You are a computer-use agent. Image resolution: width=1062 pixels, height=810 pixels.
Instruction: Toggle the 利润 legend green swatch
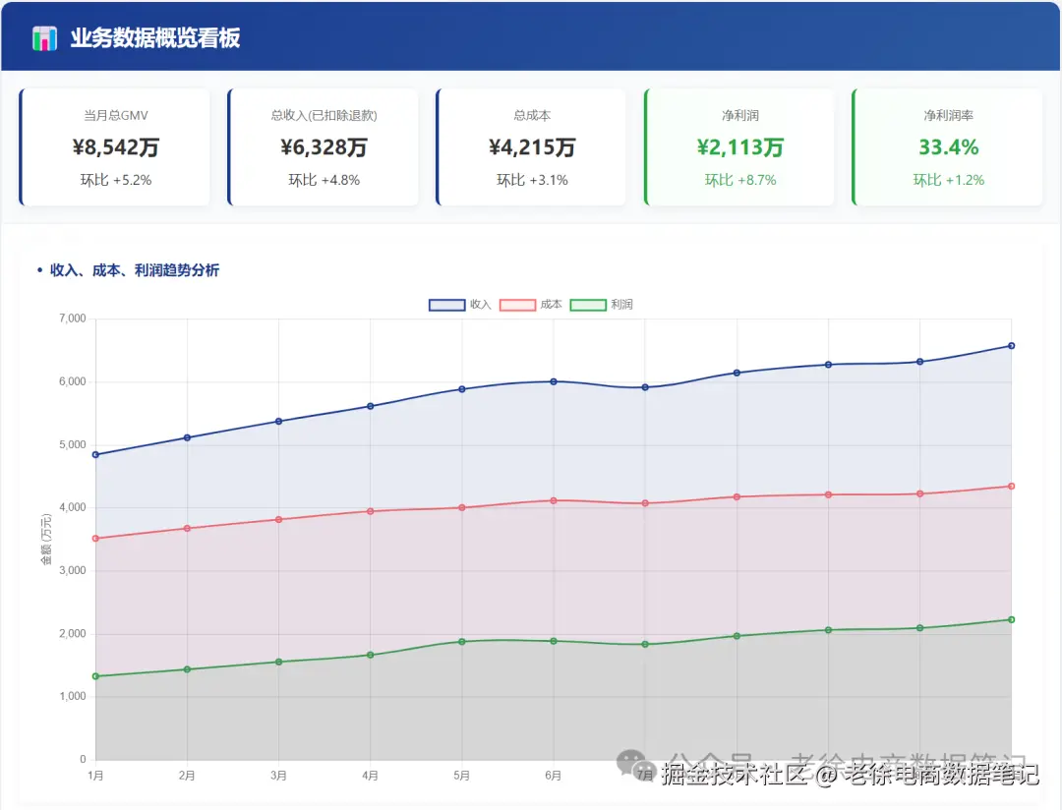click(588, 305)
